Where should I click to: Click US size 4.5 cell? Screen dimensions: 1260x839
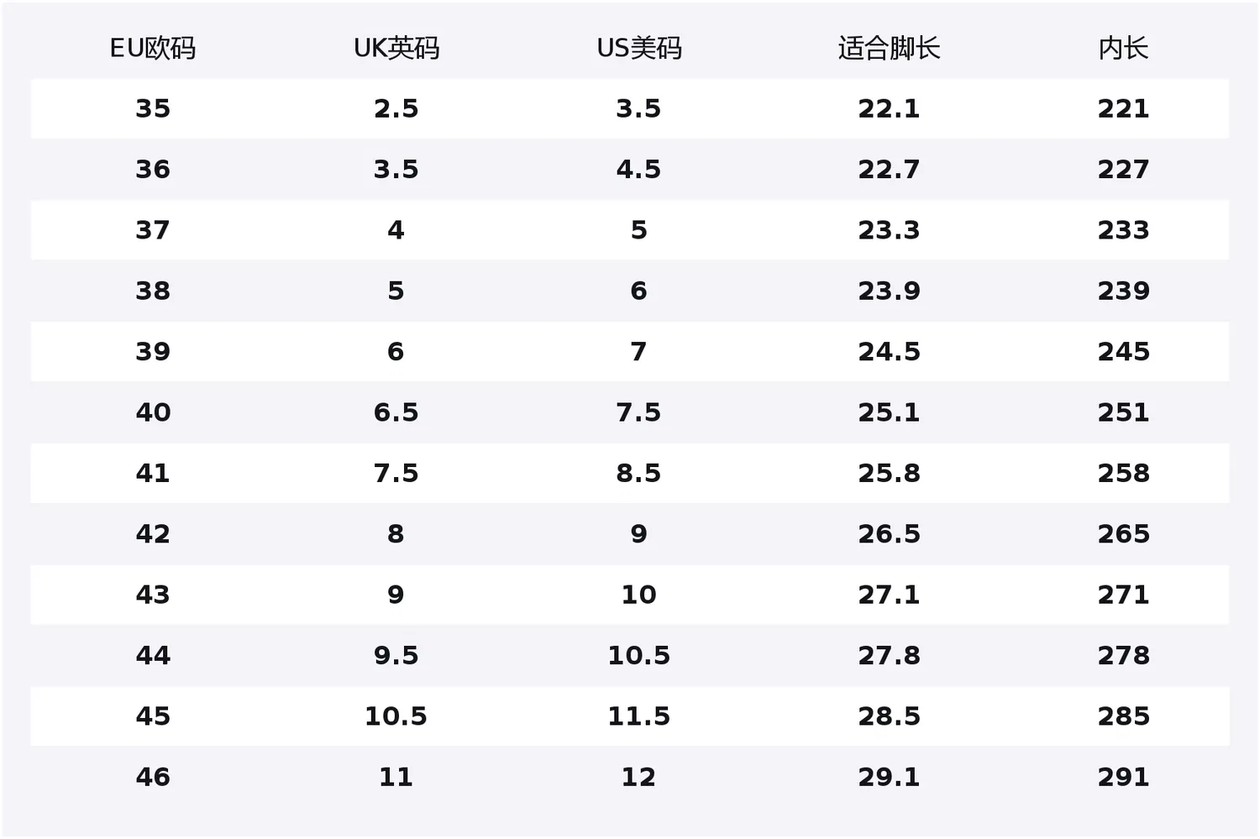pos(639,169)
